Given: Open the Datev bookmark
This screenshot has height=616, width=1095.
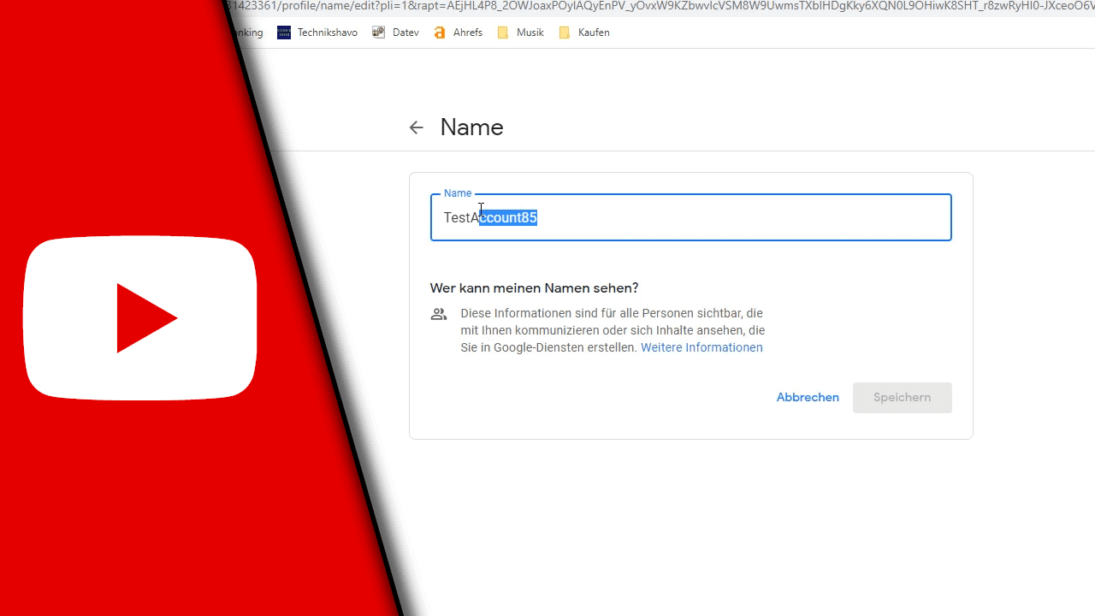Looking at the screenshot, I should tap(395, 33).
